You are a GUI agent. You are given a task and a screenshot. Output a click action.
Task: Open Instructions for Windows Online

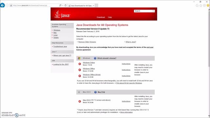(x=126, y=64)
